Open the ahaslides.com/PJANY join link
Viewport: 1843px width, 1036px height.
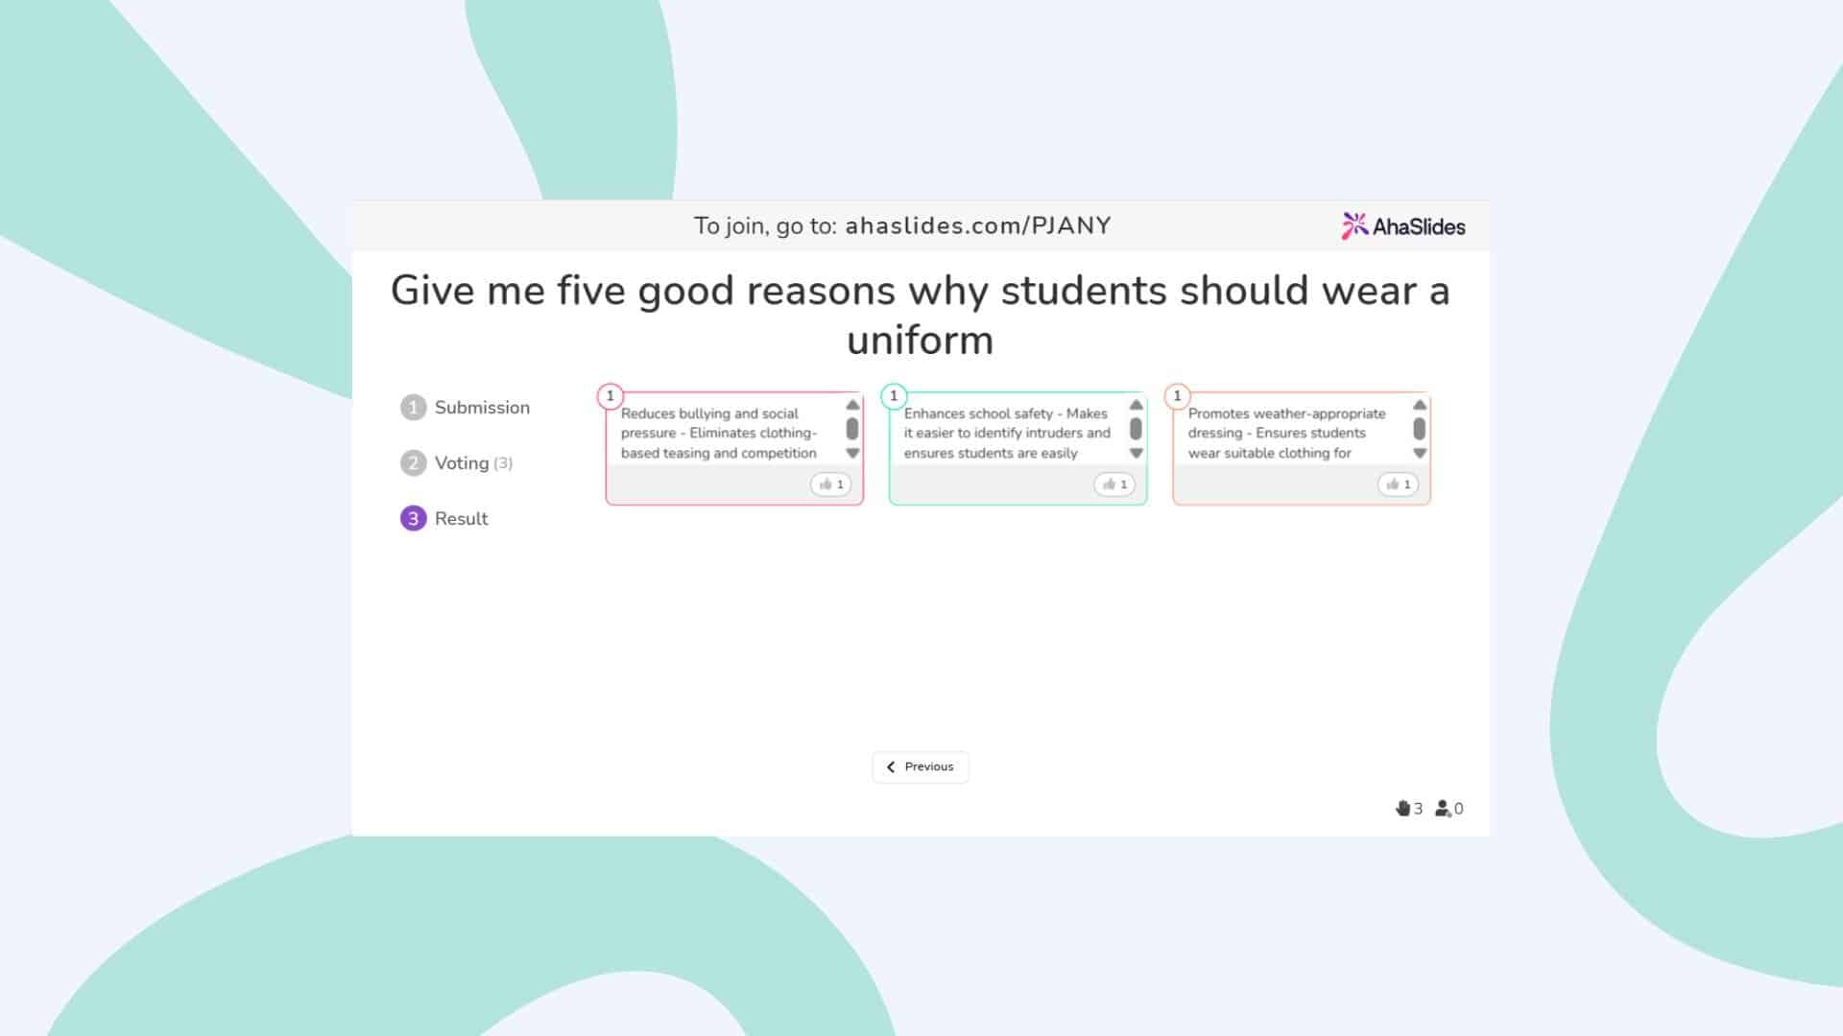tap(978, 225)
